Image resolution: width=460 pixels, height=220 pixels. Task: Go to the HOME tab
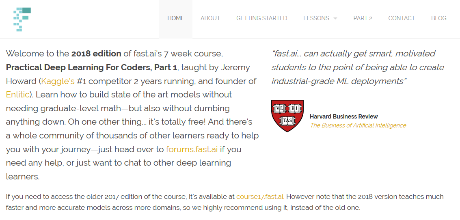click(x=176, y=18)
